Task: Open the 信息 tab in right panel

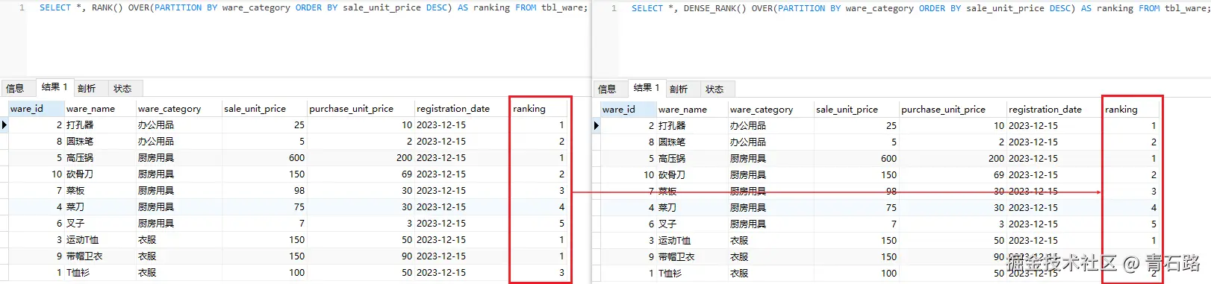Action: (608, 89)
